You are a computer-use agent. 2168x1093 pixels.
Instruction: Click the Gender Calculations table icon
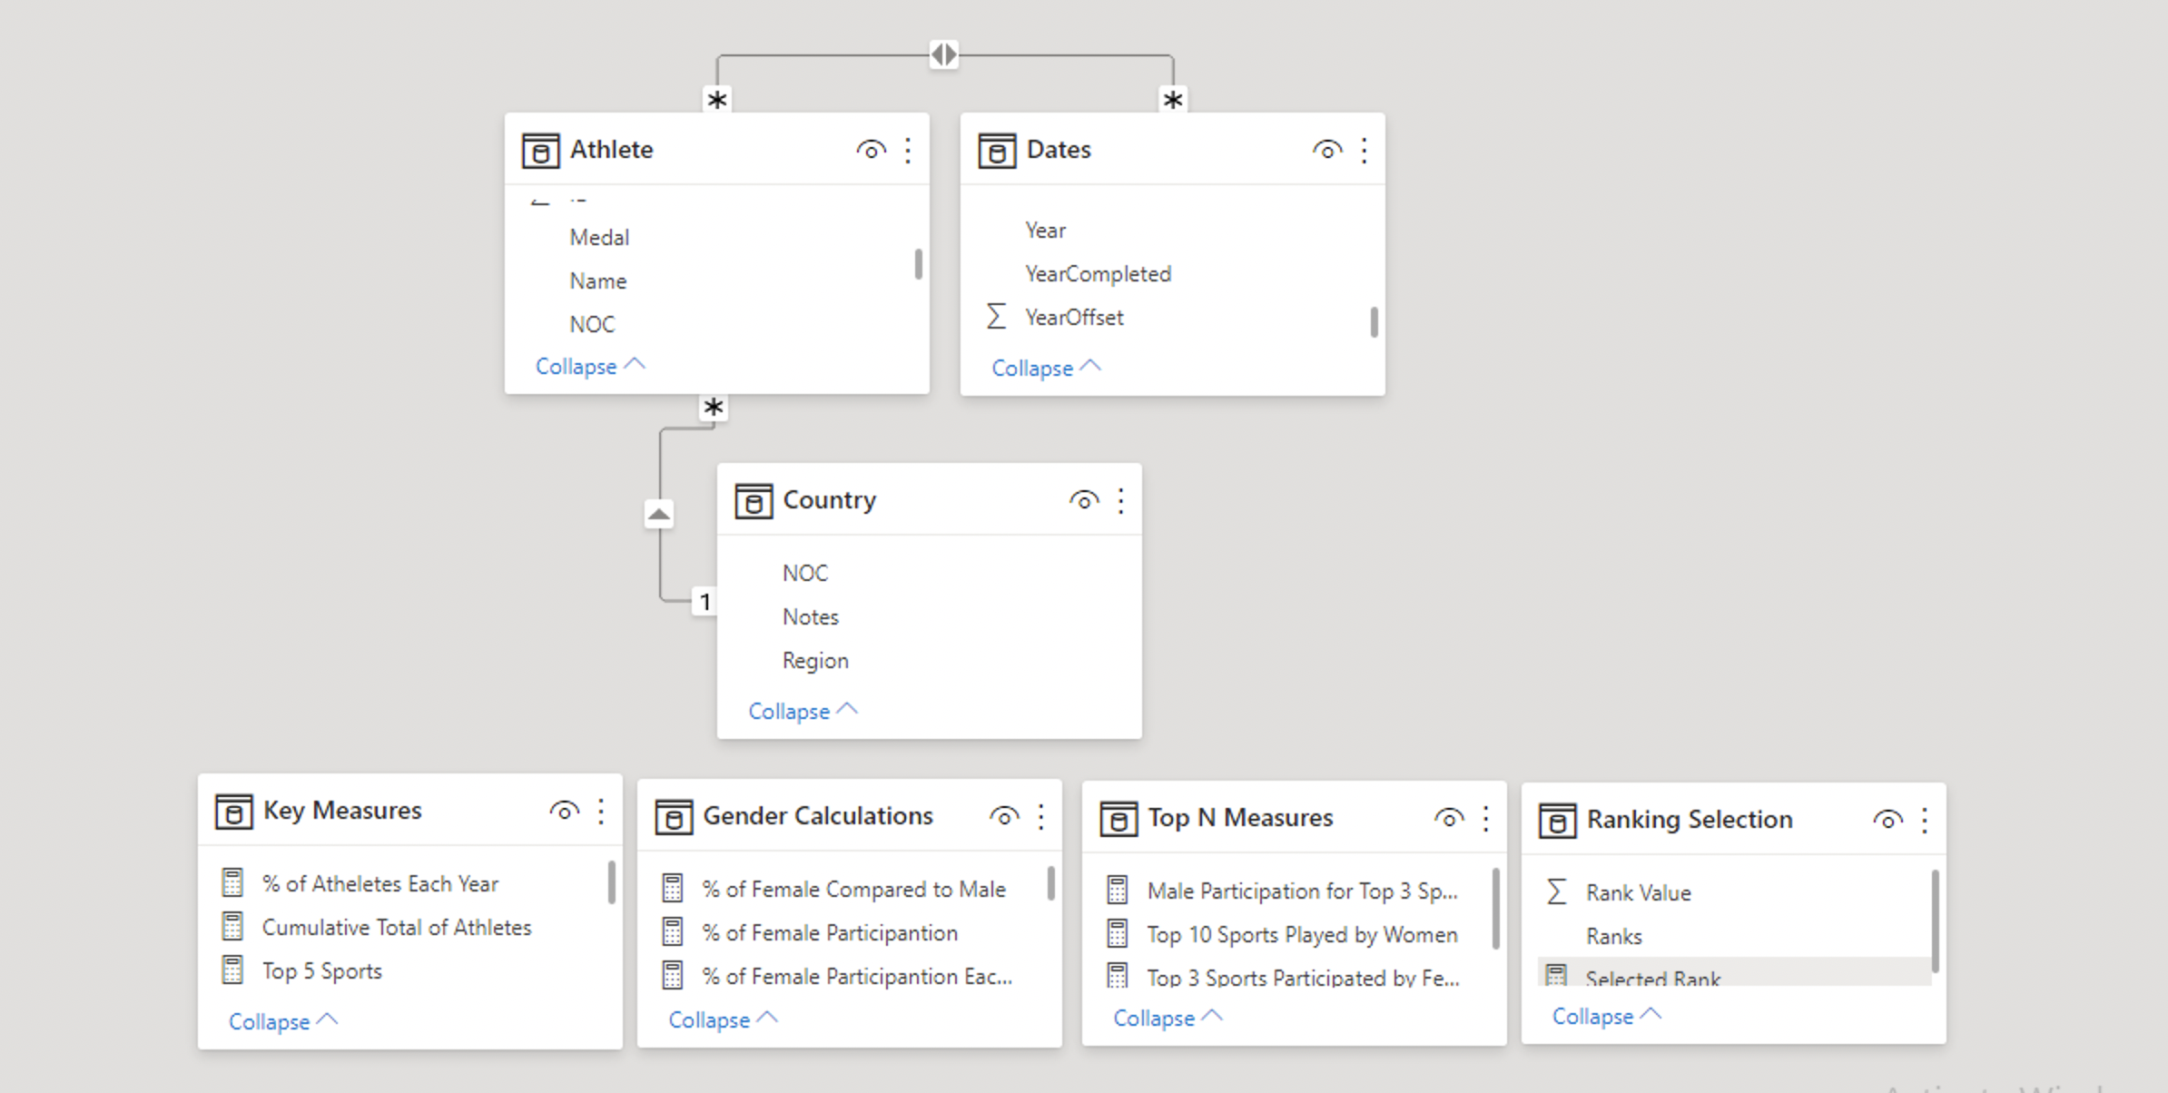(x=674, y=817)
